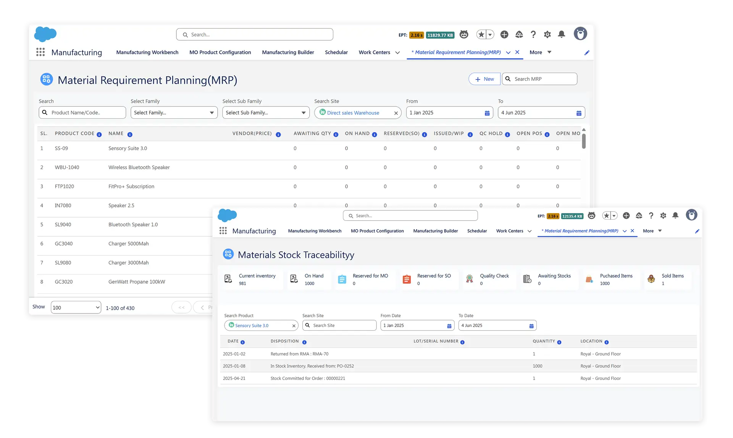733x438 pixels.
Task: Open Select Family dropdown
Action: pyautogui.click(x=174, y=113)
